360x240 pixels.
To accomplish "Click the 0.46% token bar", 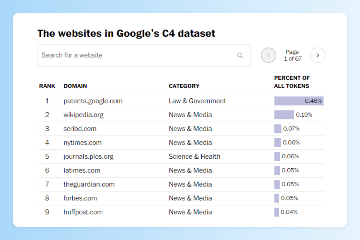I will (x=299, y=101).
